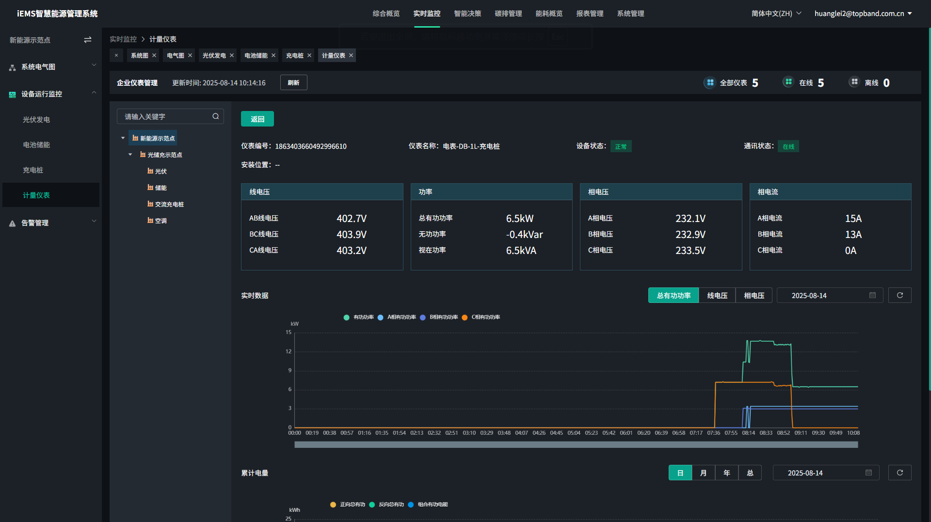Viewport: 931px width, 522px height.
Task: Click the blue grid icon next to 全部仪表
Action: pos(709,82)
